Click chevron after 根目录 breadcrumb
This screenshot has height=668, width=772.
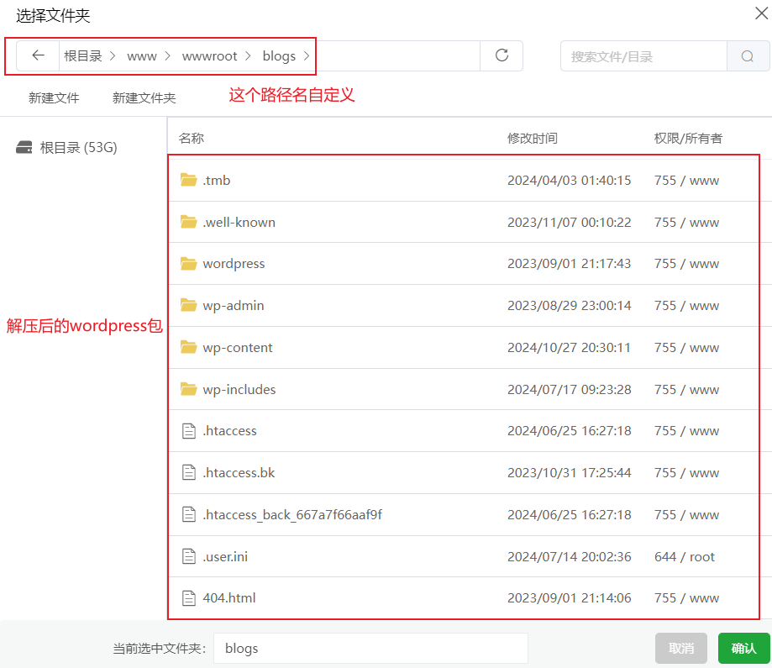coord(113,56)
